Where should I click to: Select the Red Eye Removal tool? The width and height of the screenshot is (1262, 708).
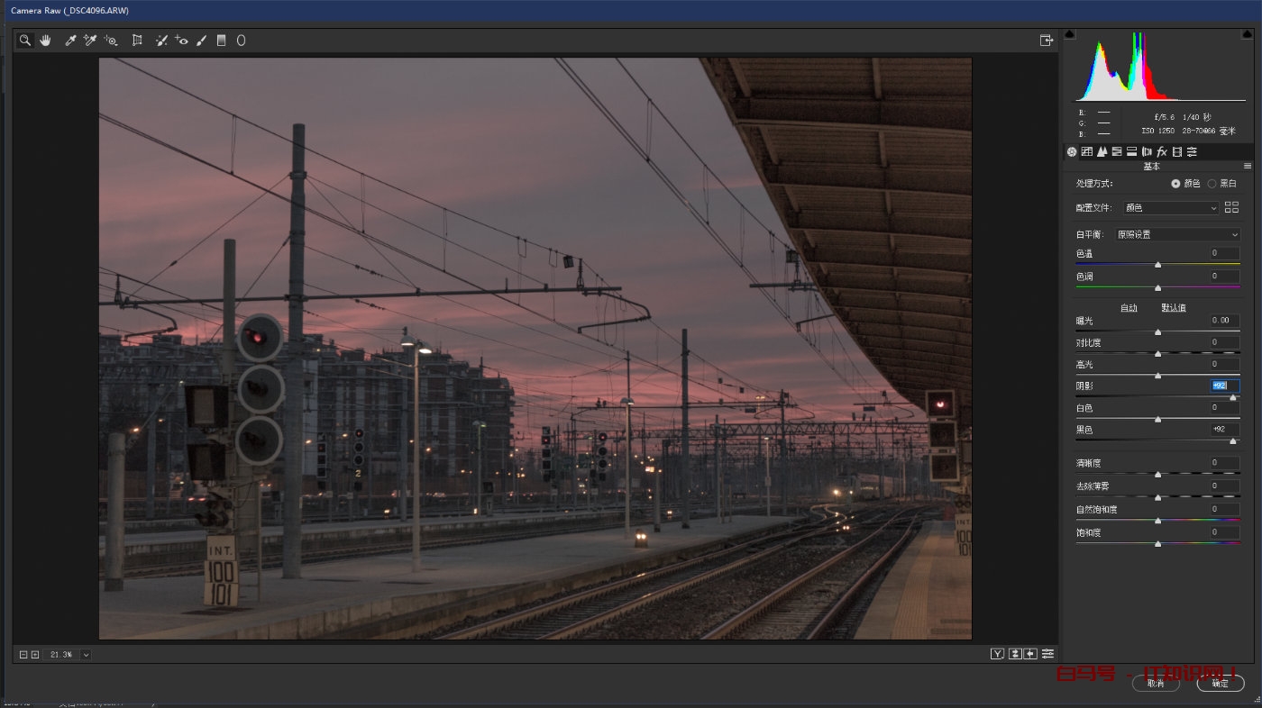click(x=181, y=41)
